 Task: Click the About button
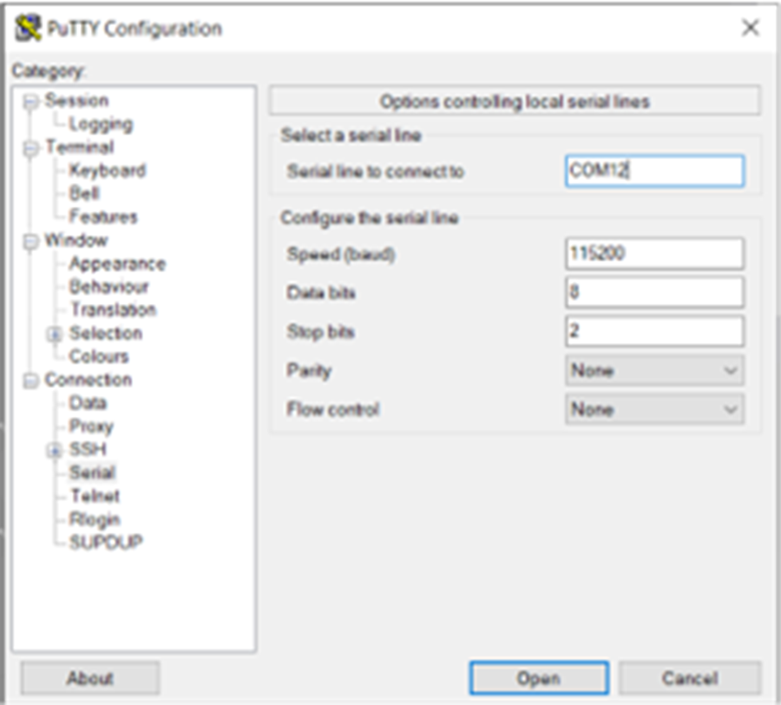(90, 678)
